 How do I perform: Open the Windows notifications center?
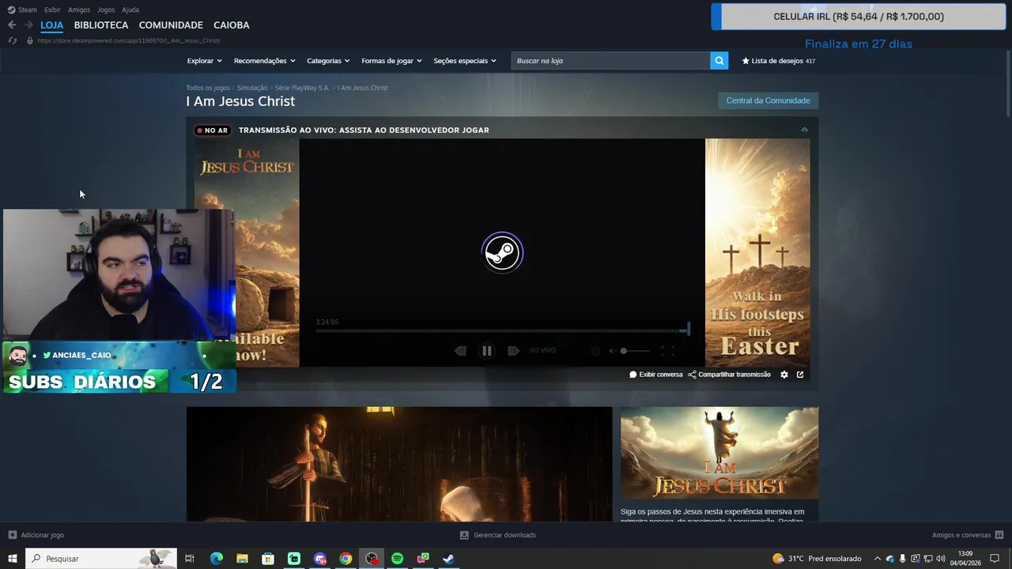[995, 559]
